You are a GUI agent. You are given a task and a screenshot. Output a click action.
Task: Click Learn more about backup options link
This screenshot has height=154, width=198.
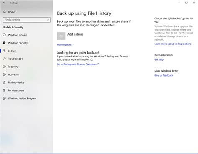click(173, 44)
